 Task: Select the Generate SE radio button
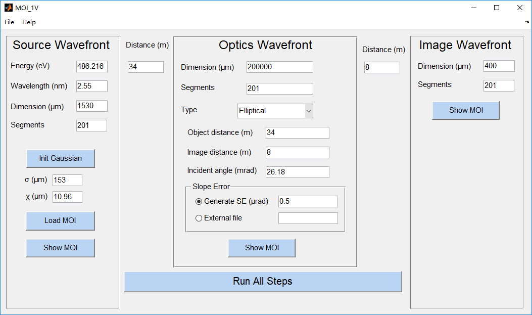(x=199, y=201)
